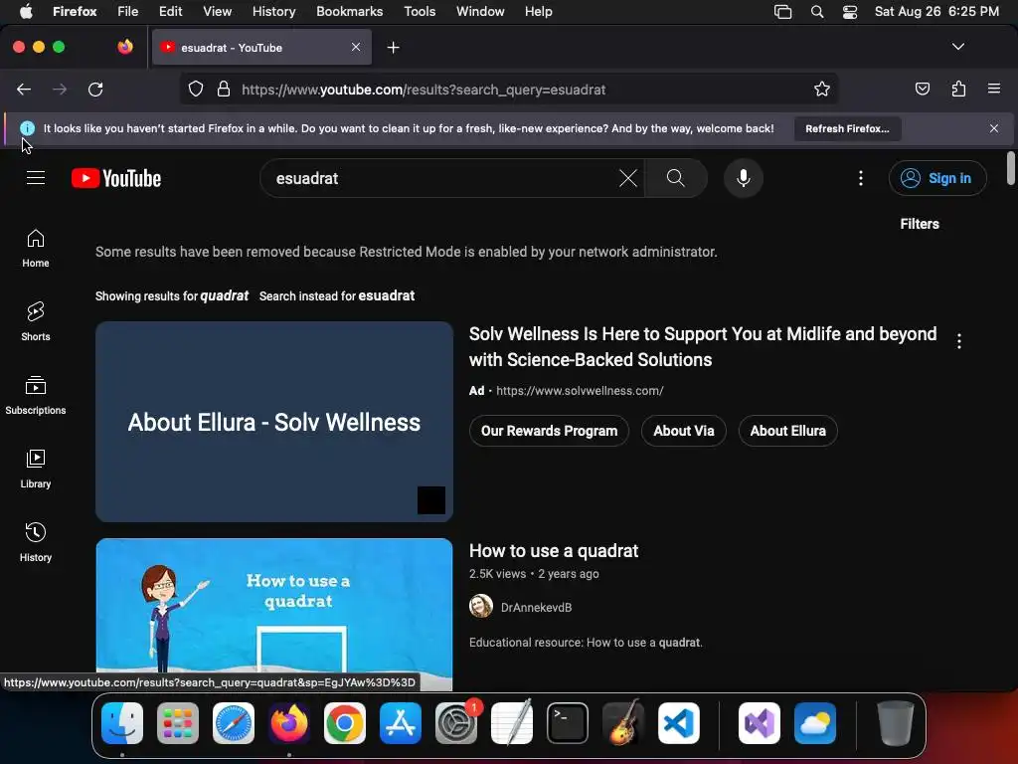Screen dimensions: 1018x764
Task: Select the esuadrat - YouTube tab
Action: 261,48
